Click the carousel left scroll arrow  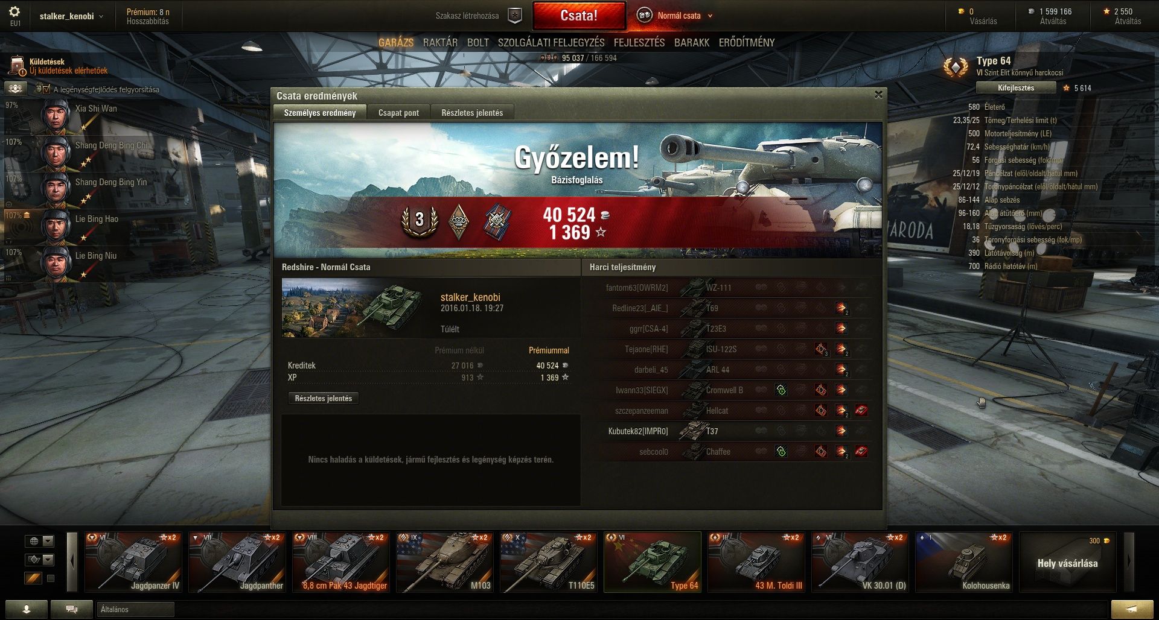[x=72, y=561]
